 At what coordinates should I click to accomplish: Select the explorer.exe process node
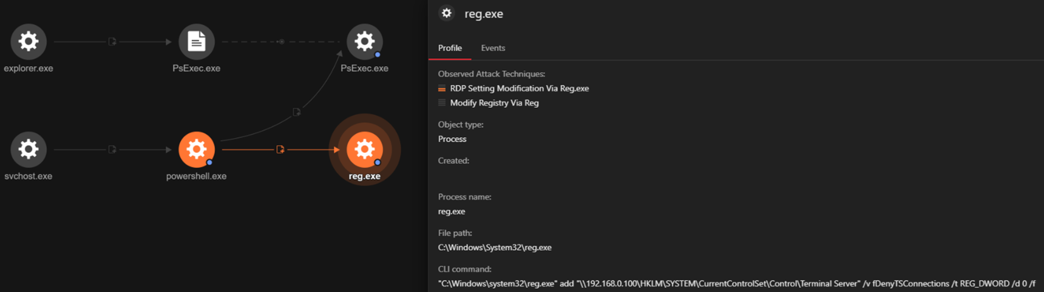click(x=29, y=42)
